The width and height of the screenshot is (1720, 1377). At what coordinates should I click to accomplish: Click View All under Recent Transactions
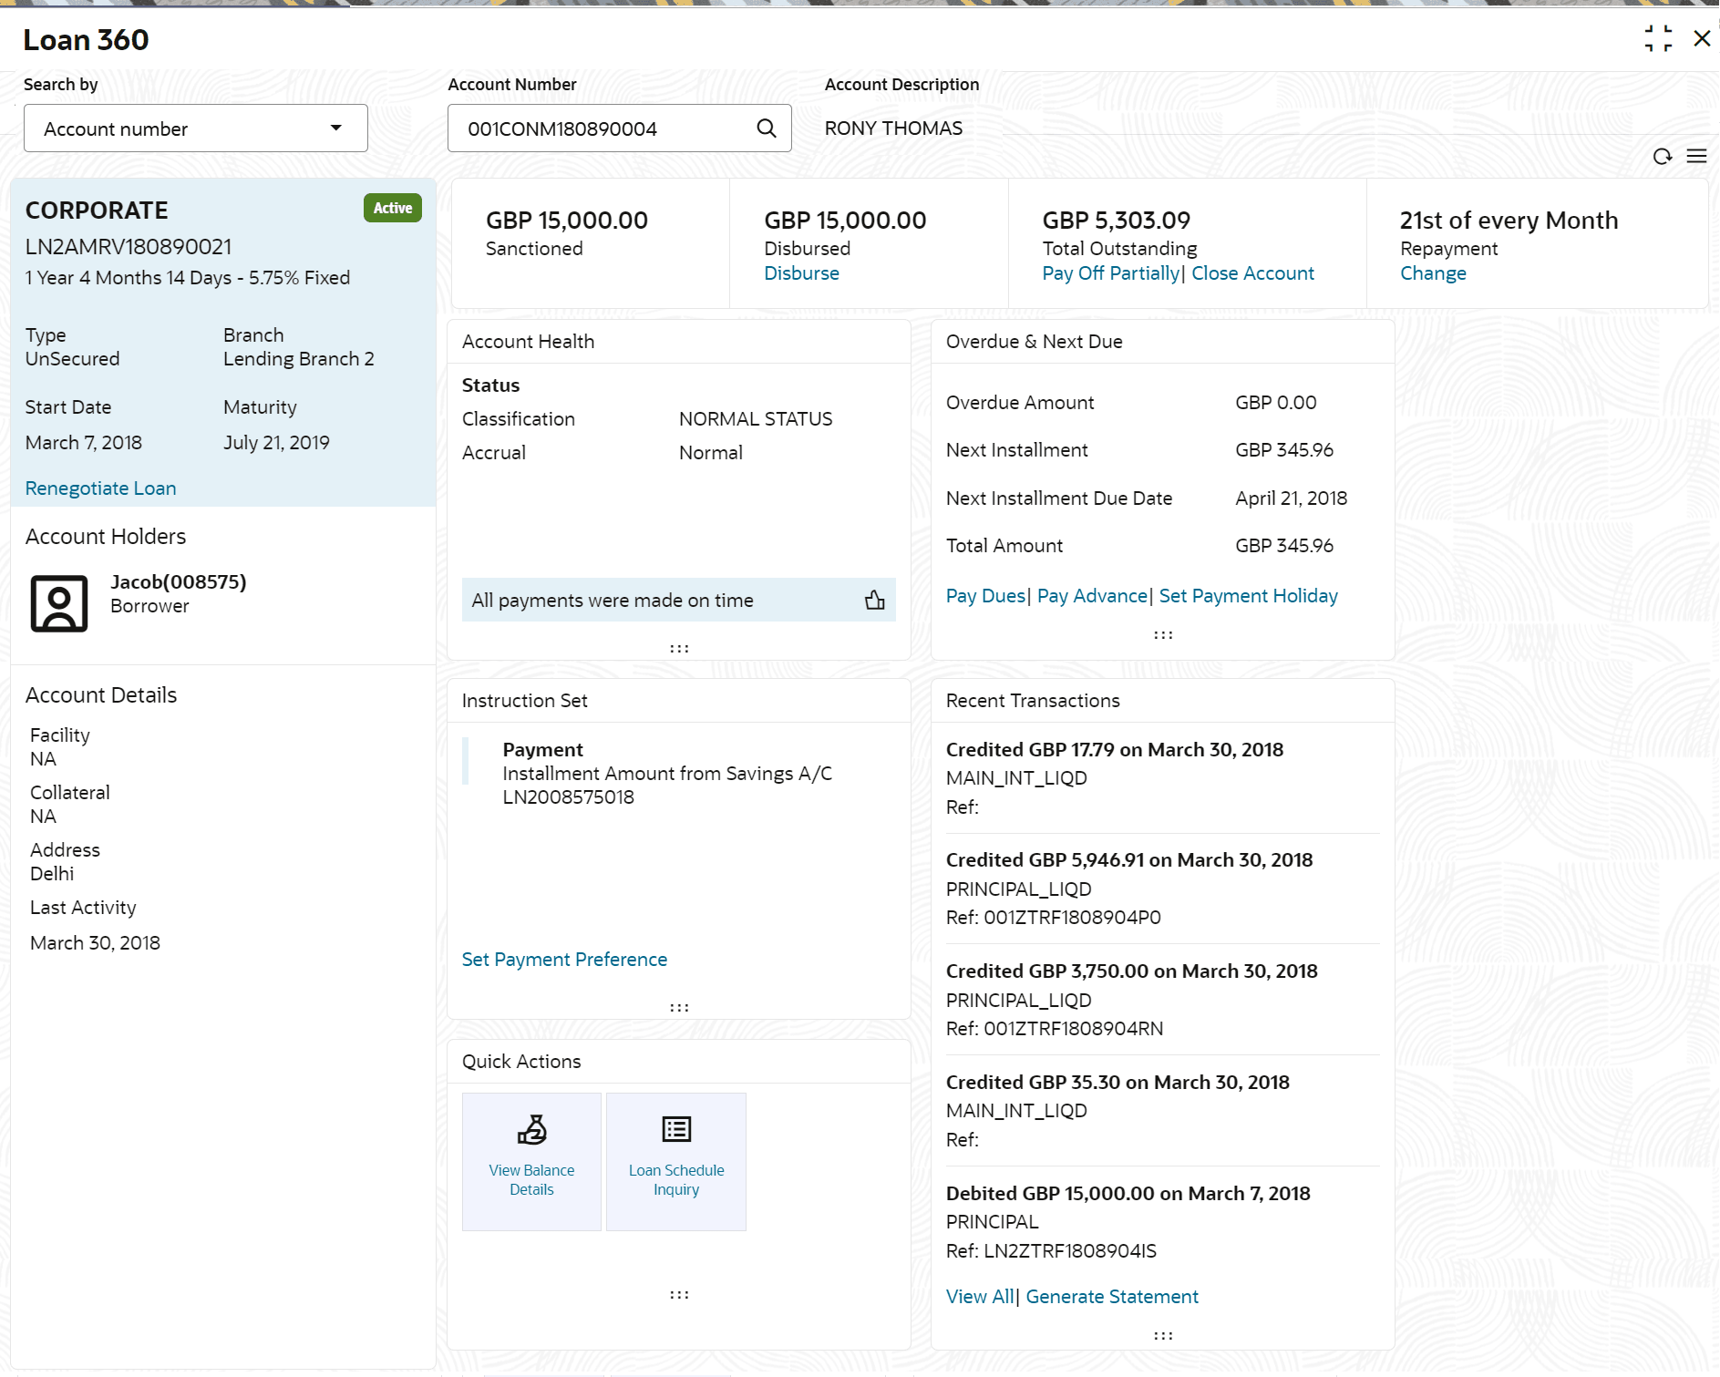[x=978, y=1296]
